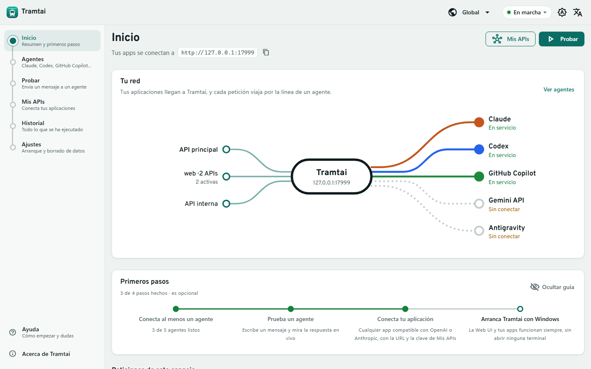Select the Gemini API agent node
This screenshot has height=369, width=591.
point(479,203)
